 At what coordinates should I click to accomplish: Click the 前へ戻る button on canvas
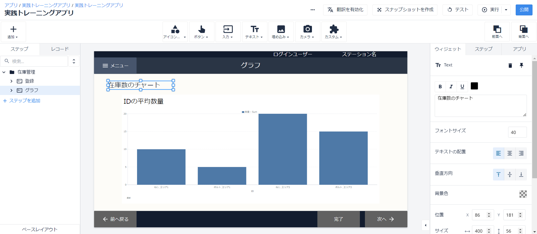tap(115, 219)
